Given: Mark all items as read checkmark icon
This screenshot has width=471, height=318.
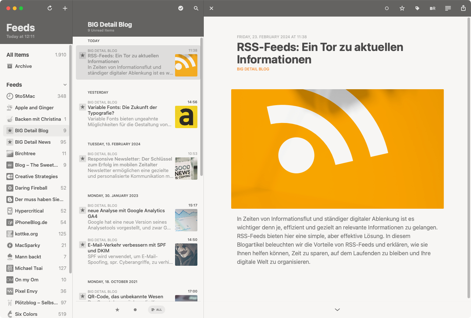Looking at the screenshot, I should (x=181, y=8).
